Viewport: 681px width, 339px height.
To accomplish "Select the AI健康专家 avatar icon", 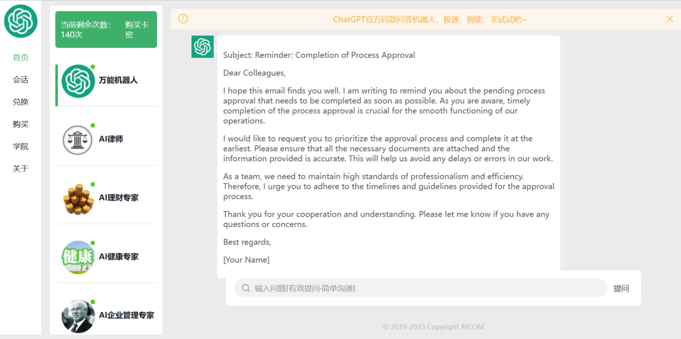I will [78, 257].
